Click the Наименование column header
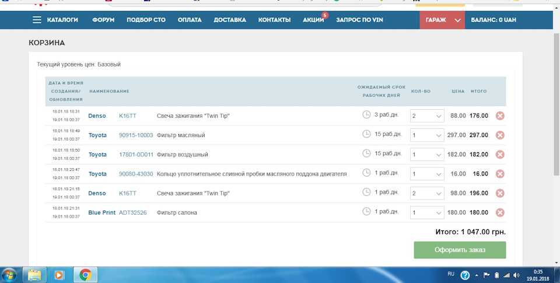Image resolution: width=560 pixels, height=283 pixels. [109, 91]
